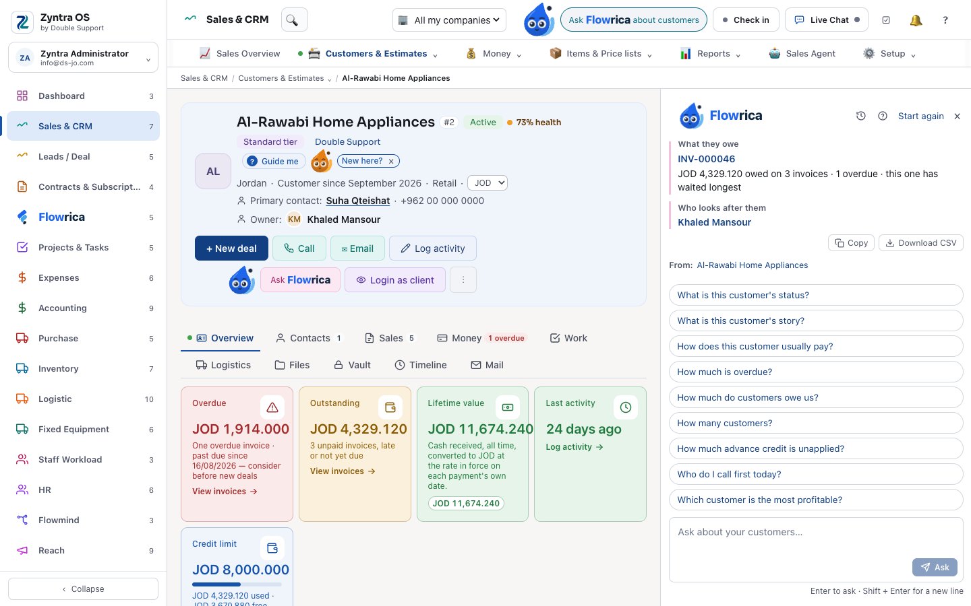Open the Logistics tab

click(x=223, y=365)
